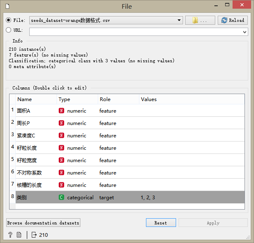This screenshot has height=243, width=254.
Task: Select the 面积A name cell
Action: [x=36, y=111]
